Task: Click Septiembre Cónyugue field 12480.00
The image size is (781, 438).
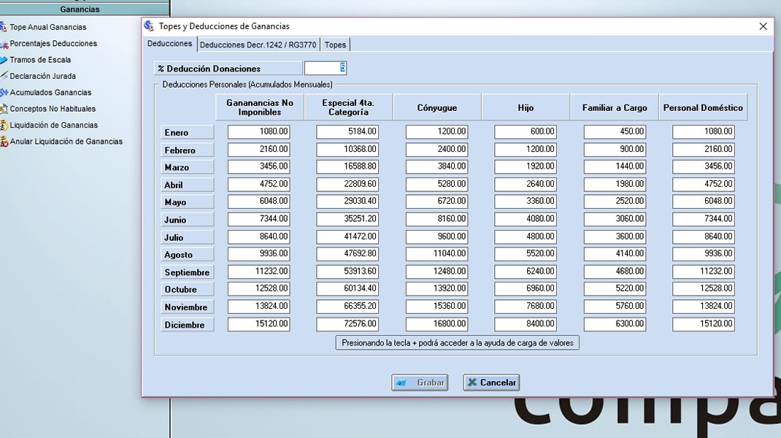Action: click(437, 271)
